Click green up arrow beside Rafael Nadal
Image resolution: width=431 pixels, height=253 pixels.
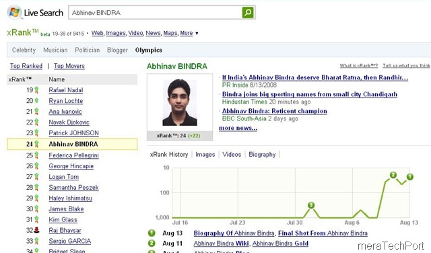pyautogui.click(x=36, y=89)
